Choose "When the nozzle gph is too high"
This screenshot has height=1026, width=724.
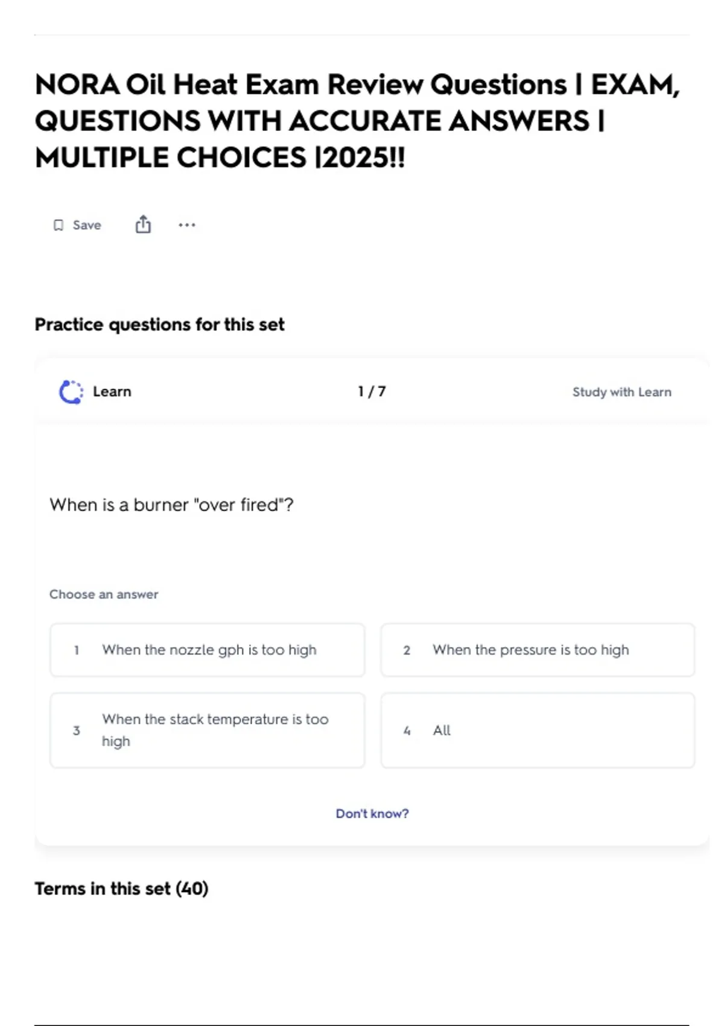coord(209,650)
